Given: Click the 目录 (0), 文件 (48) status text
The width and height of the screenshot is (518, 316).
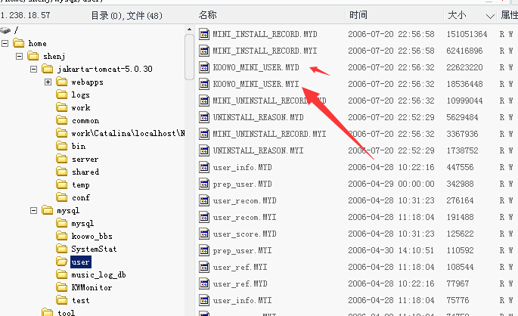Looking at the screenshot, I should pos(126,16).
